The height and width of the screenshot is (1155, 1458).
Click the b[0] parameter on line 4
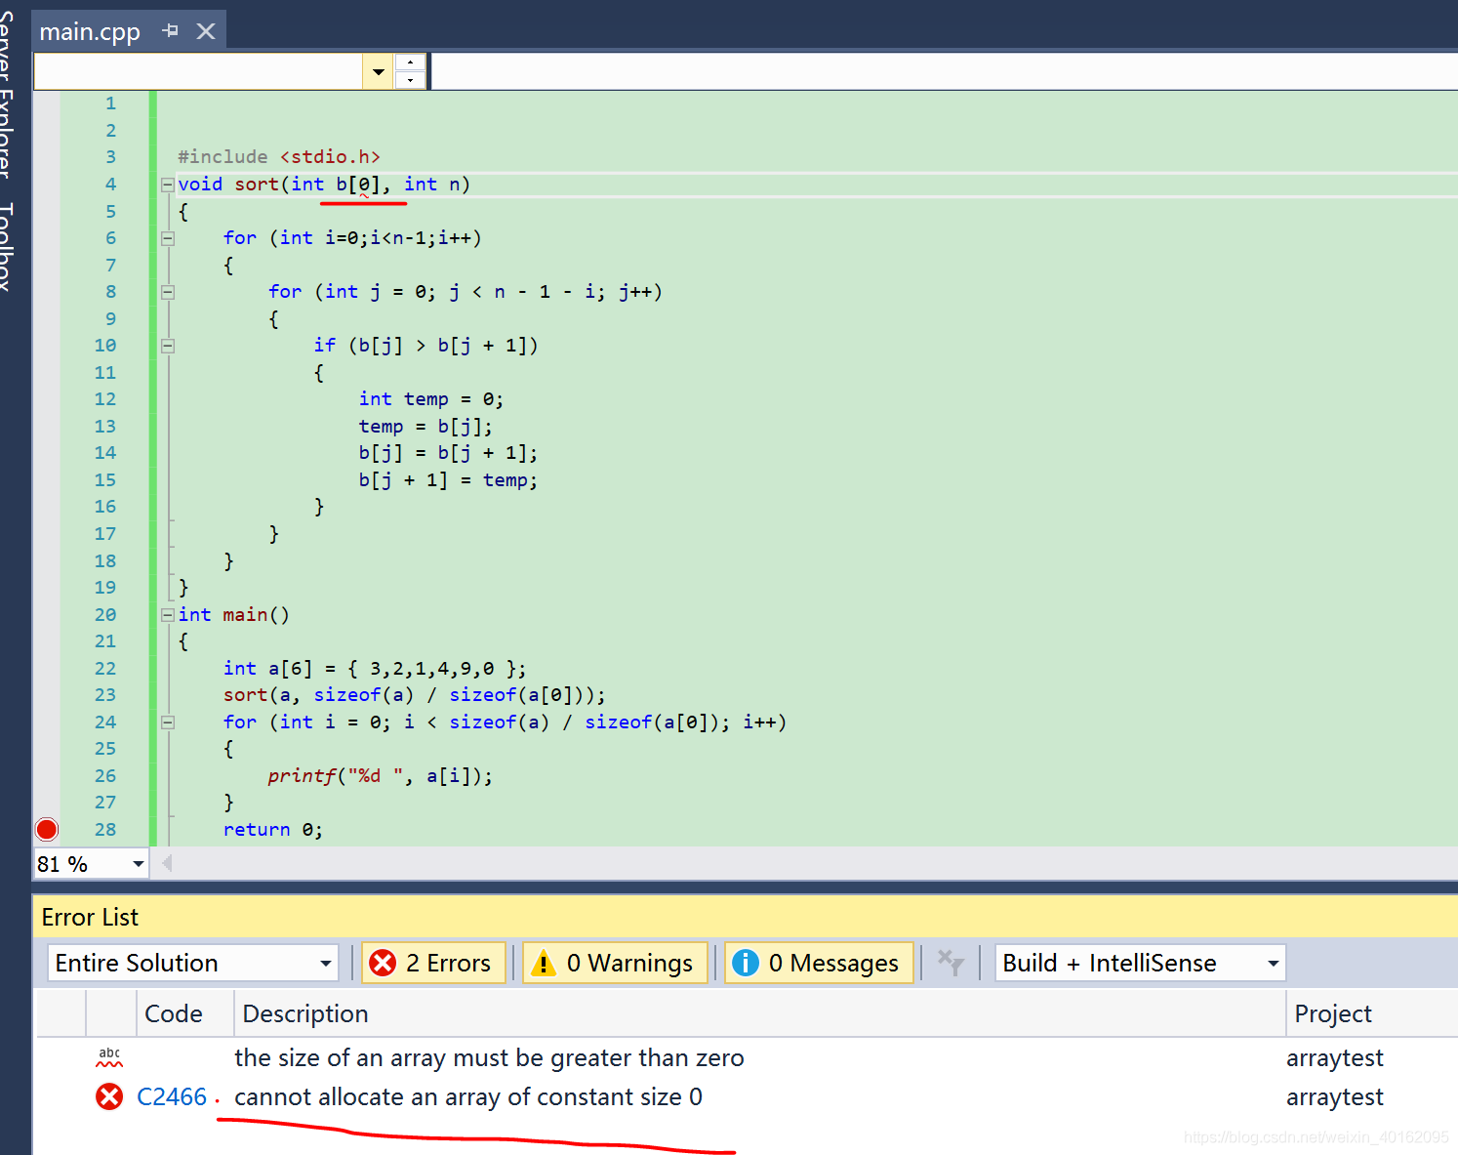(x=357, y=185)
